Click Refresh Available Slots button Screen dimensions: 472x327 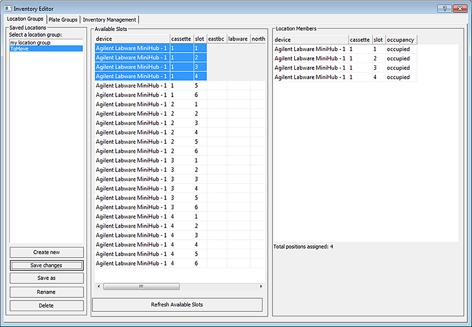[177, 305]
